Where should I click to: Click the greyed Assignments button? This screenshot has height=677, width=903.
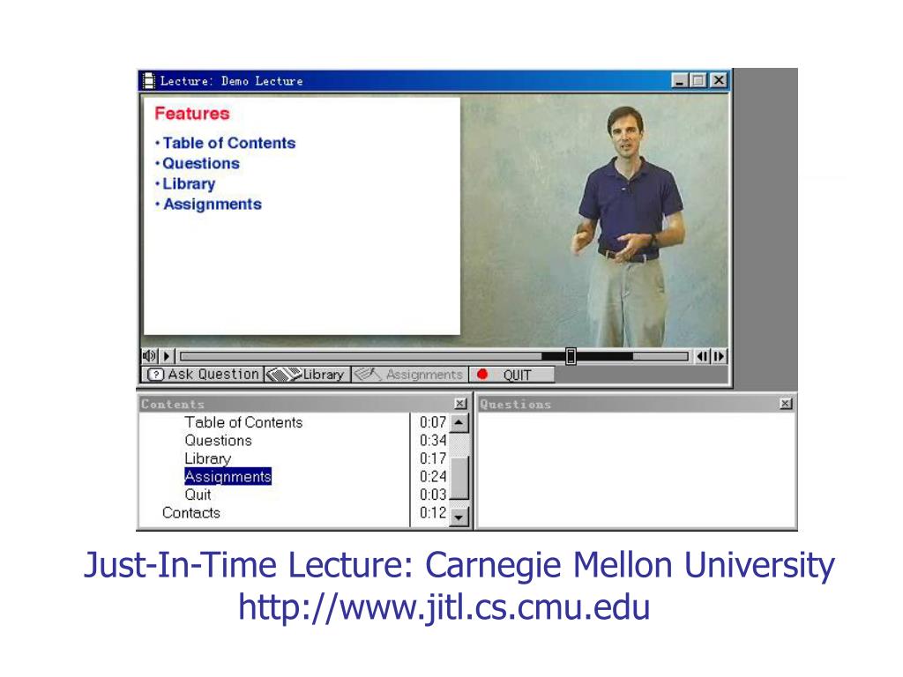[409, 374]
